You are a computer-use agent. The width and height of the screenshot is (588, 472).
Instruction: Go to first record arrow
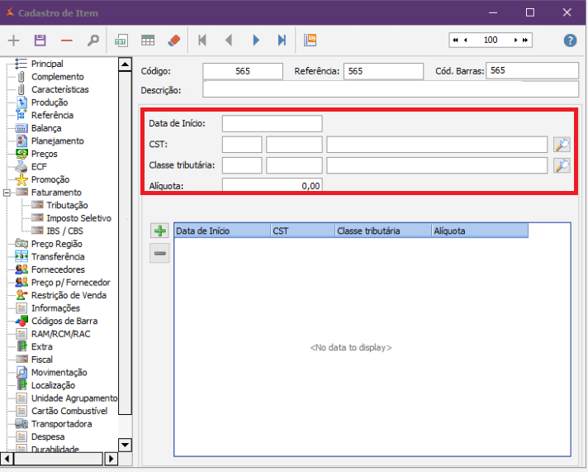coord(202,41)
